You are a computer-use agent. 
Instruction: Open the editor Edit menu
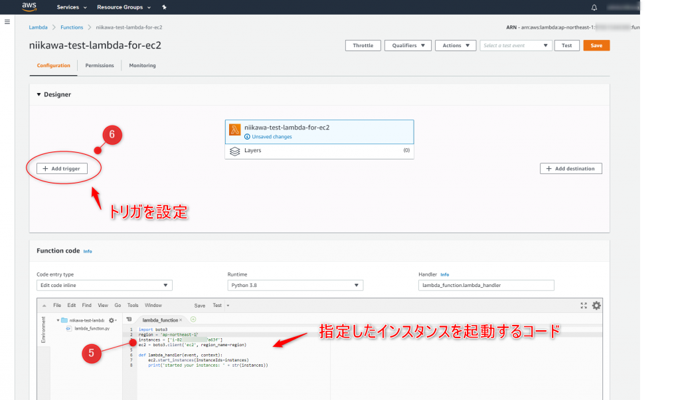72,306
